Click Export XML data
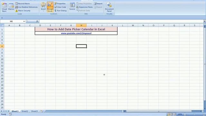The height and width of the screenshot is (116, 206). [x=98, y=7]
